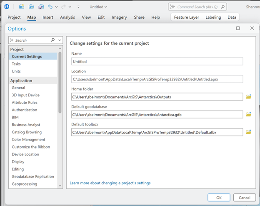Viewport: 260px width, 206px height.
Task: Switch to the Edit ribbon tab
Action: pyautogui.click(x=101, y=17)
